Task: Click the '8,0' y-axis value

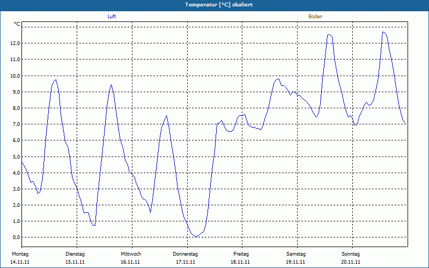Action: [17, 108]
